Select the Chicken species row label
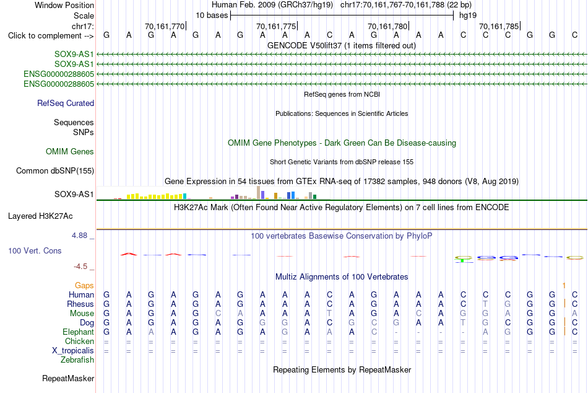 (x=79, y=341)
